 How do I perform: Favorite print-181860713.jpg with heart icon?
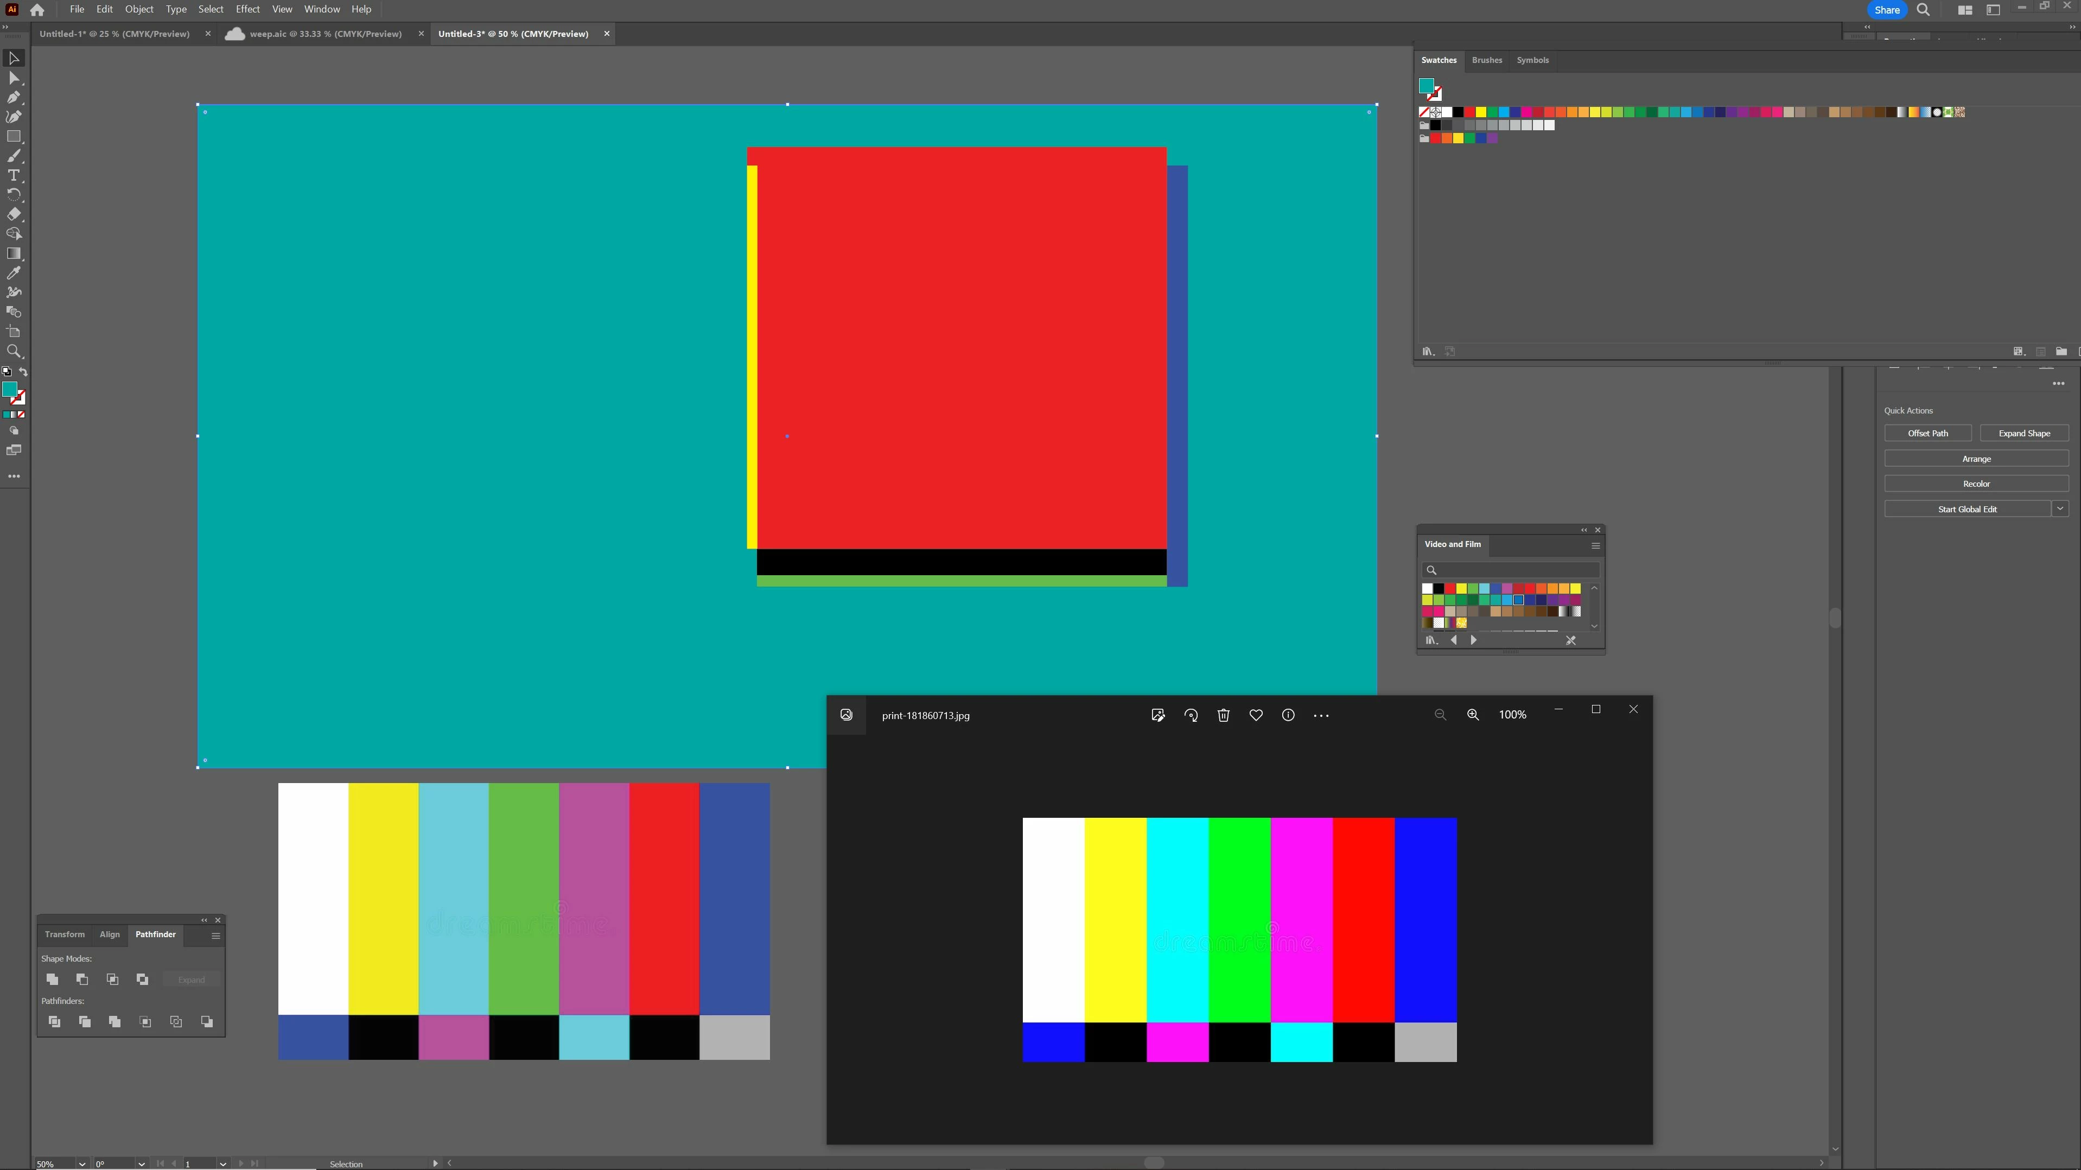[x=1256, y=715]
